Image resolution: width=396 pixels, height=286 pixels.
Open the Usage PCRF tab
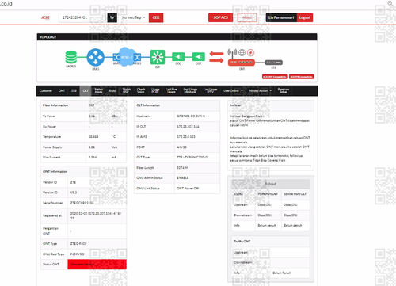point(155,90)
